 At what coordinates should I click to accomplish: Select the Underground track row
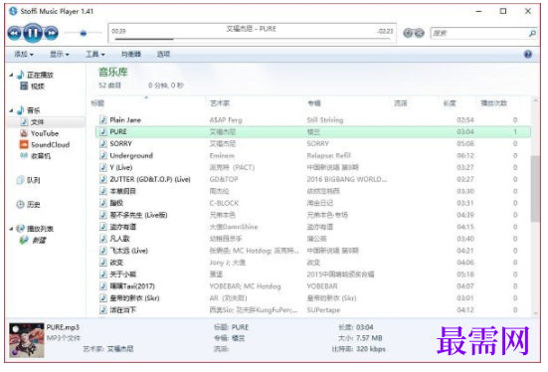pos(313,155)
